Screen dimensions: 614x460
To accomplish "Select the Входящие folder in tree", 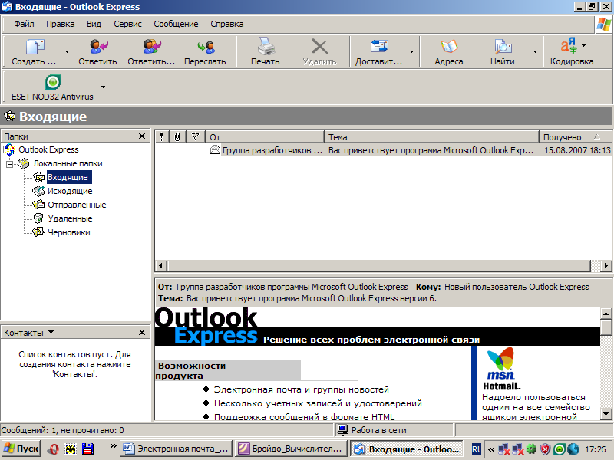I will tap(68, 177).
